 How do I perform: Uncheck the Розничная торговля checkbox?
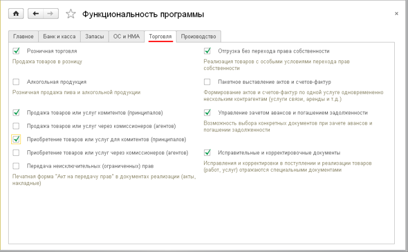coord(16,51)
